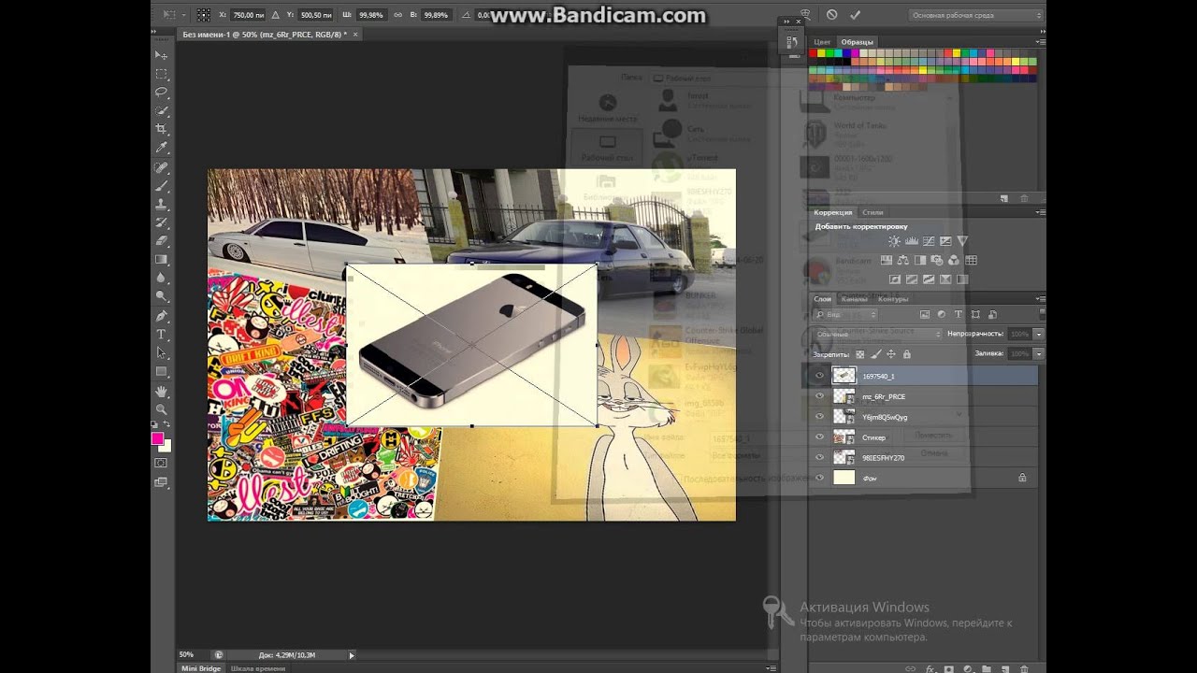Image resolution: width=1197 pixels, height=673 pixels.
Task: Toggle the lock position button
Action: (x=890, y=354)
